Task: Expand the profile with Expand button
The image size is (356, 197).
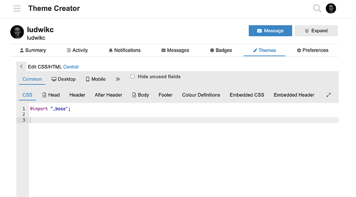Action: (x=316, y=30)
